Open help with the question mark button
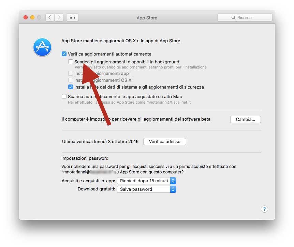294x247 pixels. [x=264, y=209]
